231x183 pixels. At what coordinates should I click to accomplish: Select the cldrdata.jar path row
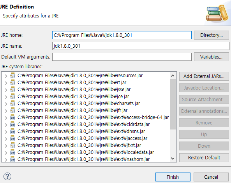click(x=83, y=124)
